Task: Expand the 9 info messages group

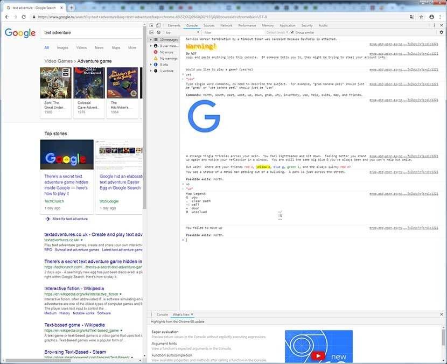Action: [164, 65]
